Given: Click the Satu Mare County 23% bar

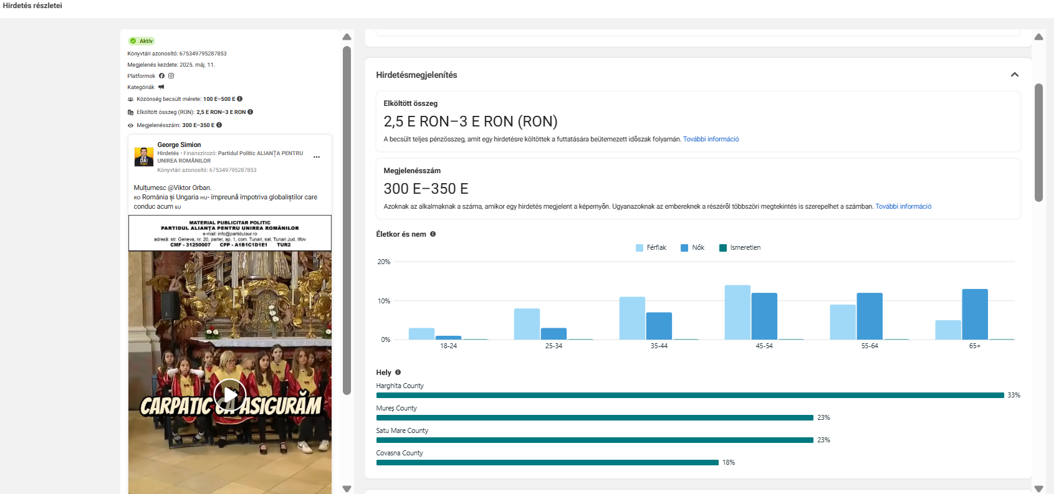Looking at the screenshot, I should coord(595,440).
